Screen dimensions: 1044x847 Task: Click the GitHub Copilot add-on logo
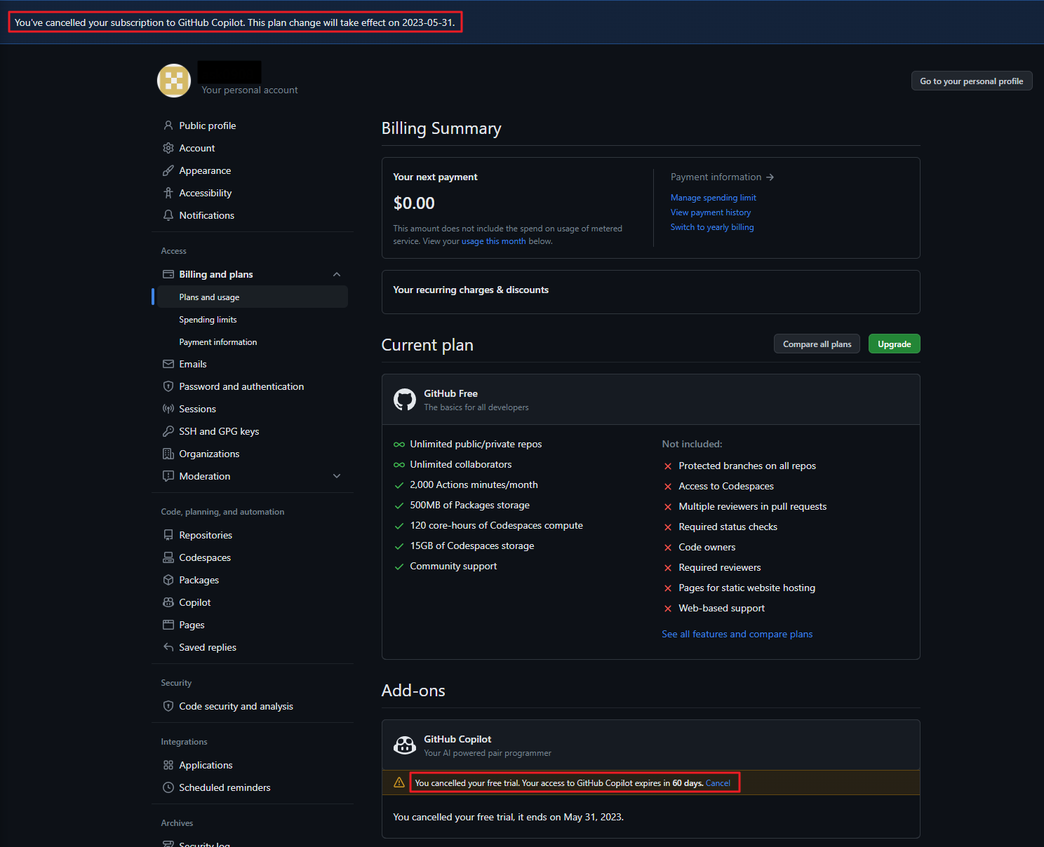405,745
